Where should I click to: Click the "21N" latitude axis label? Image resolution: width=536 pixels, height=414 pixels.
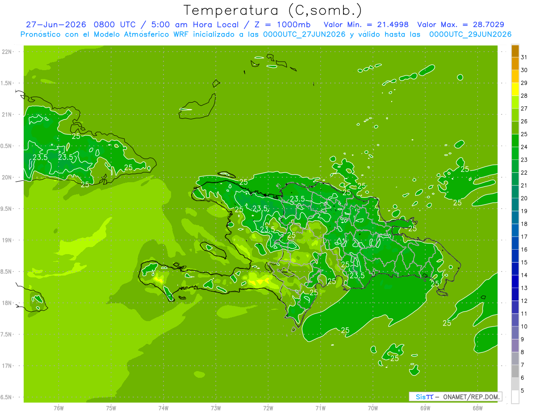click(7, 114)
